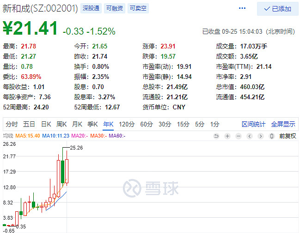This screenshot has width=306, height=233.
Task: Click the 已添加 added-to-watchlist button
Action: click(277, 9)
